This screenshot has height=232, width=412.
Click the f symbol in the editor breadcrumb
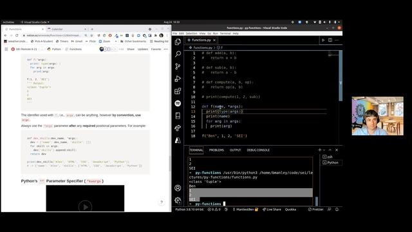[220, 48]
